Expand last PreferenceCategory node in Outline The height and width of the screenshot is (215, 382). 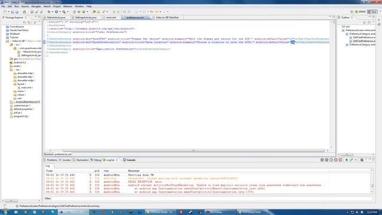coord(347,45)
